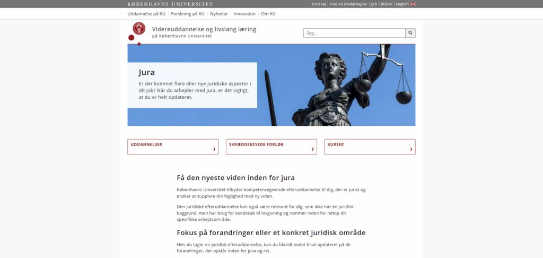
Task: Focus the Søg search input field
Action: pyautogui.click(x=354, y=33)
